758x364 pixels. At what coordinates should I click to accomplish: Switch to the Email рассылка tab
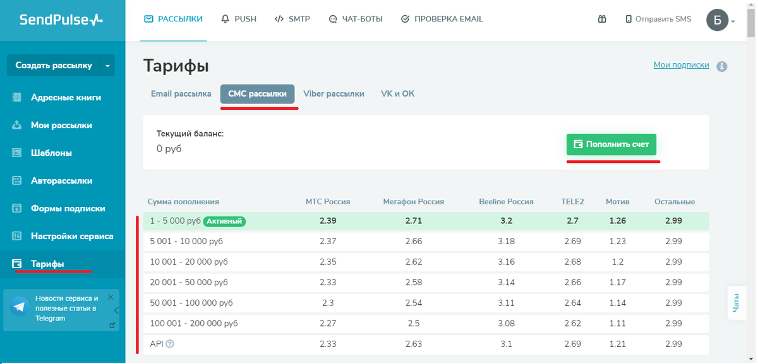[x=181, y=94]
